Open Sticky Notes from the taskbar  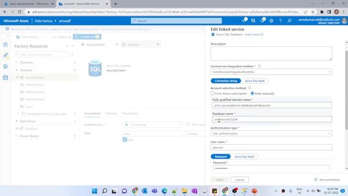point(214,191)
